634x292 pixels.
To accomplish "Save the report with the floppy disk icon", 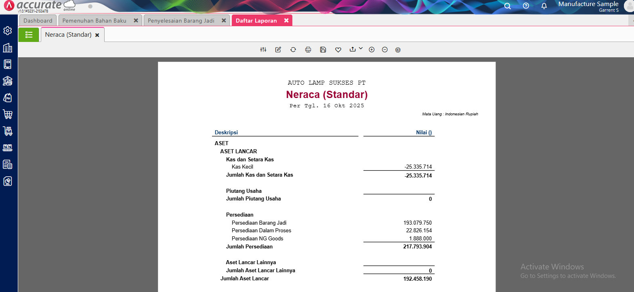I will (323, 50).
